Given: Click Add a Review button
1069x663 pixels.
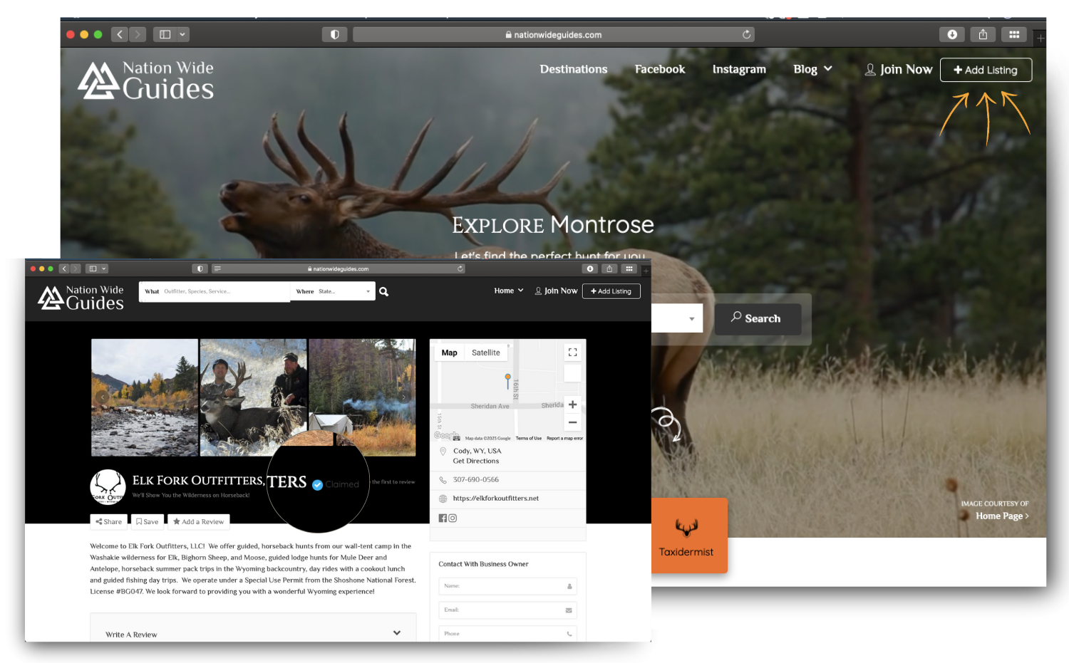Looking at the screenshot, I should point(199,521).
